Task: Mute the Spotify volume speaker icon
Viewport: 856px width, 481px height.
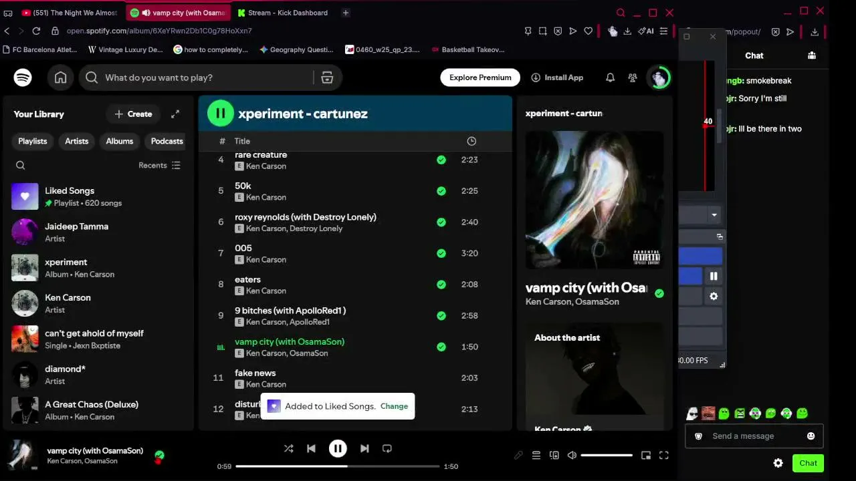Action: click(x=572, y=456)
